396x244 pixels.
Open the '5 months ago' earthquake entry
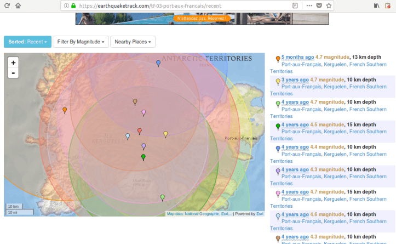click(x=297, y=56)
